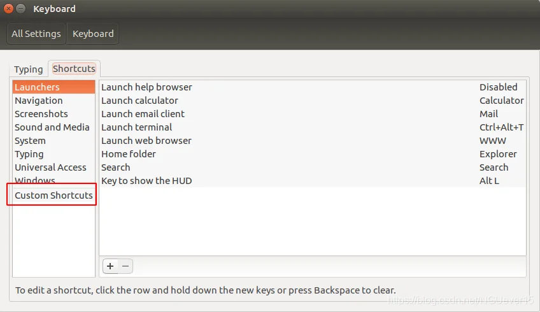The width and height of the screenshot is (540, 312).
Task: Click the Keyboard breadcrumb button
Action: coord(93,34)
